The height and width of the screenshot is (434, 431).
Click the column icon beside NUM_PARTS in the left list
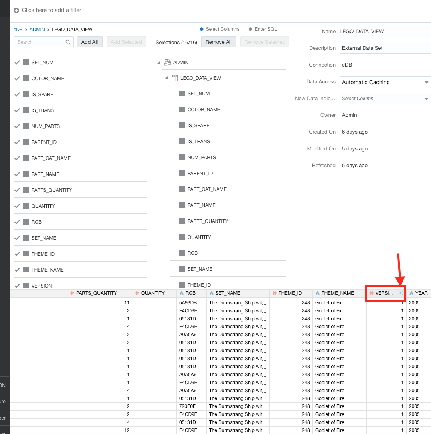click(26, 126)
